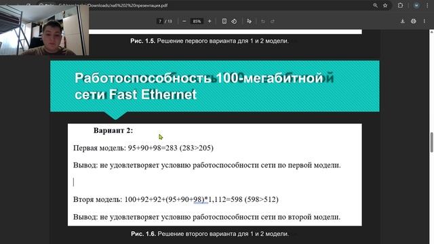
Task: Click the heading 'Вариант 2:'
Action: 113,130
